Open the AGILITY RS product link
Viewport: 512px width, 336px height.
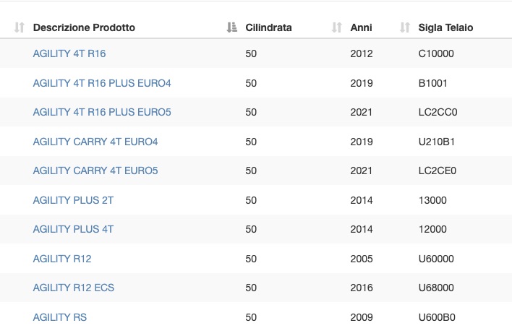60,317
